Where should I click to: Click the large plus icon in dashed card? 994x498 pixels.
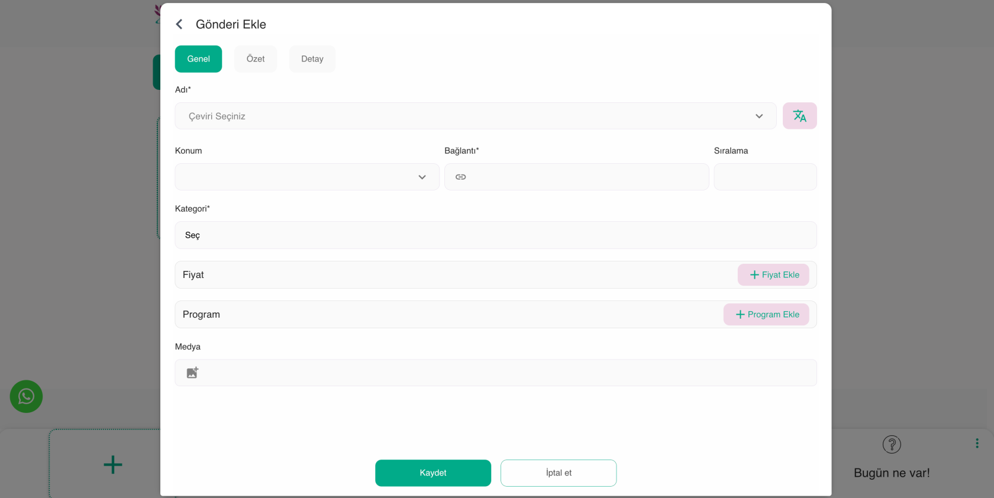(x=112, y=464)
